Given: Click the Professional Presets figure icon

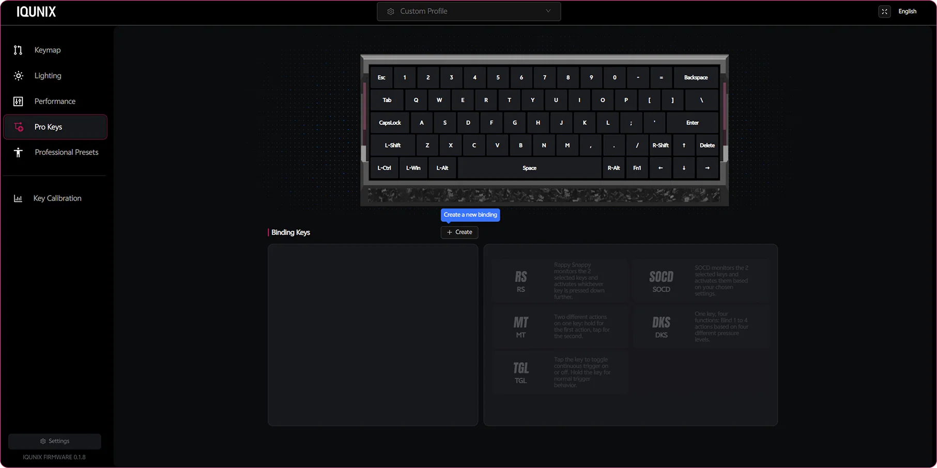Looking at the screenshot, I should click(x=18, y=153).
